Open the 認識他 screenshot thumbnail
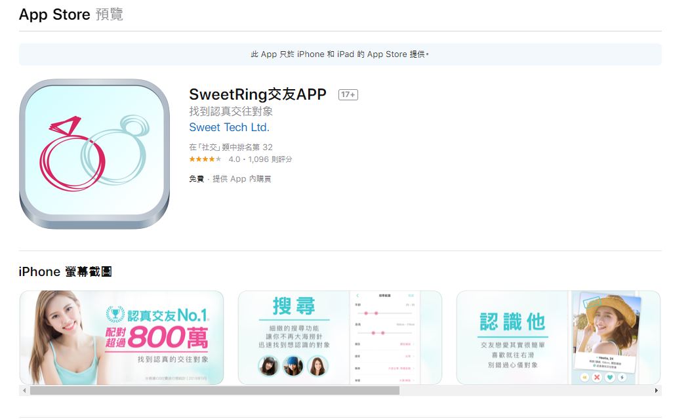 pyautogui.click(x=558, y=338)
